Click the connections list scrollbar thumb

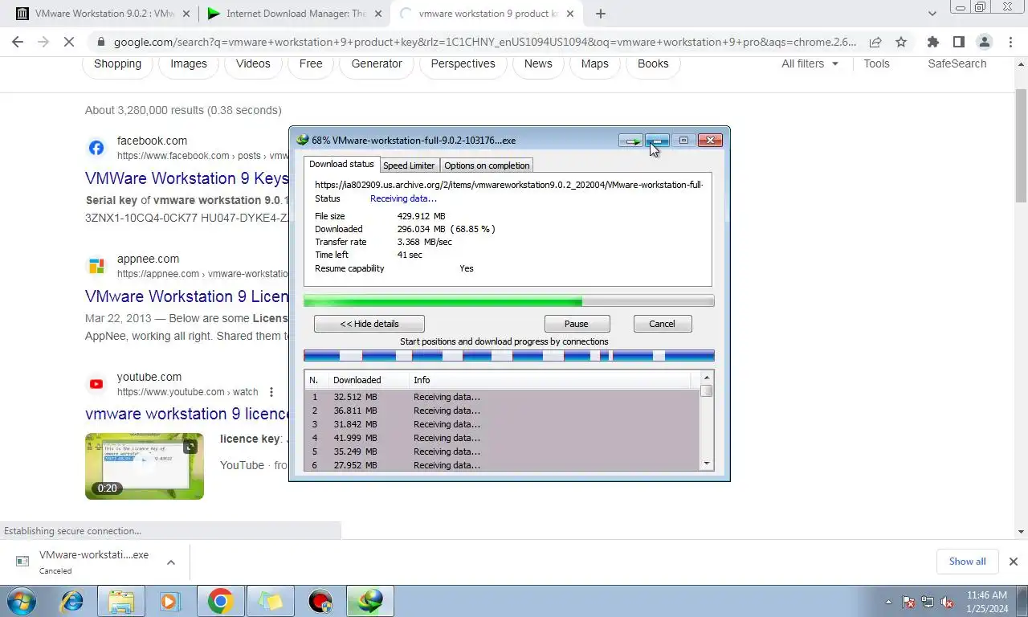(707, 391)
